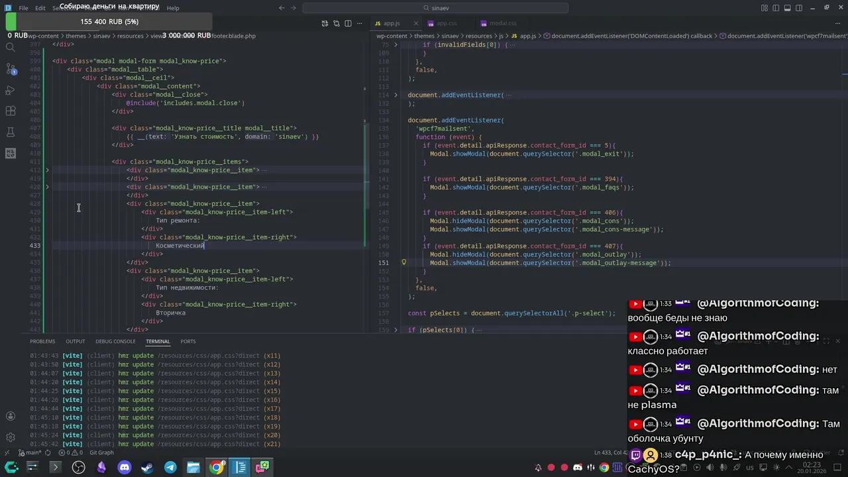Expand the folded div at line 420
Image resolution: width=848 pixels, height=477 pixels.
coord(47,187)
